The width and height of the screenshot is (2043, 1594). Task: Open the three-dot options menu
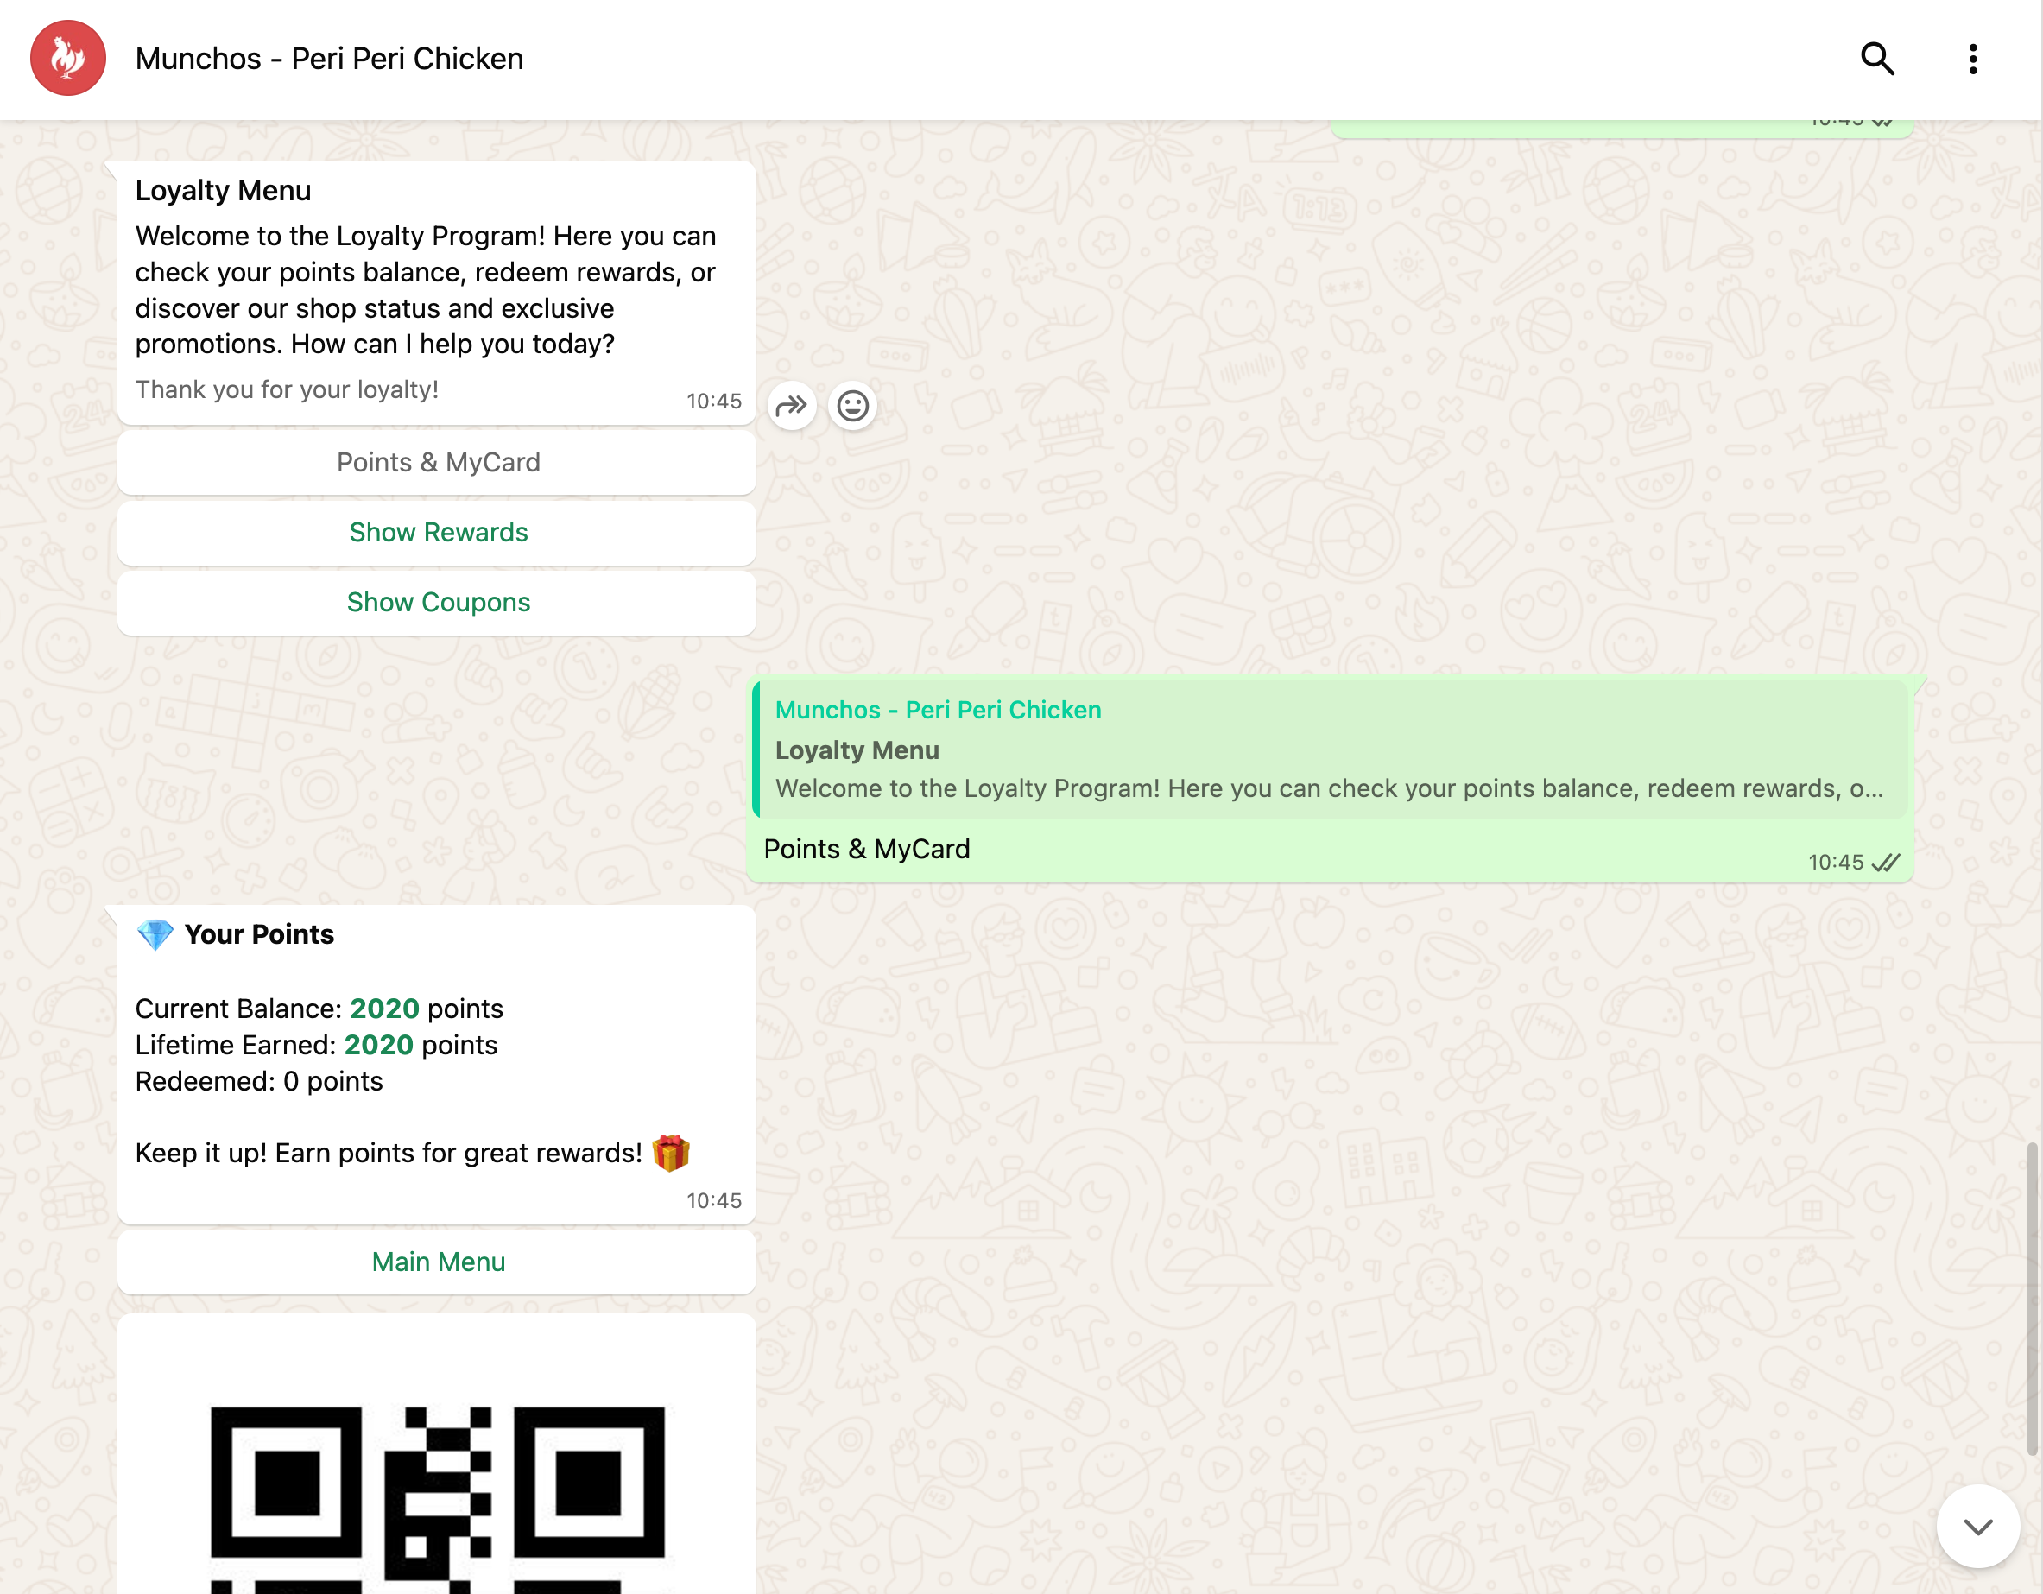coord(1972,59)
